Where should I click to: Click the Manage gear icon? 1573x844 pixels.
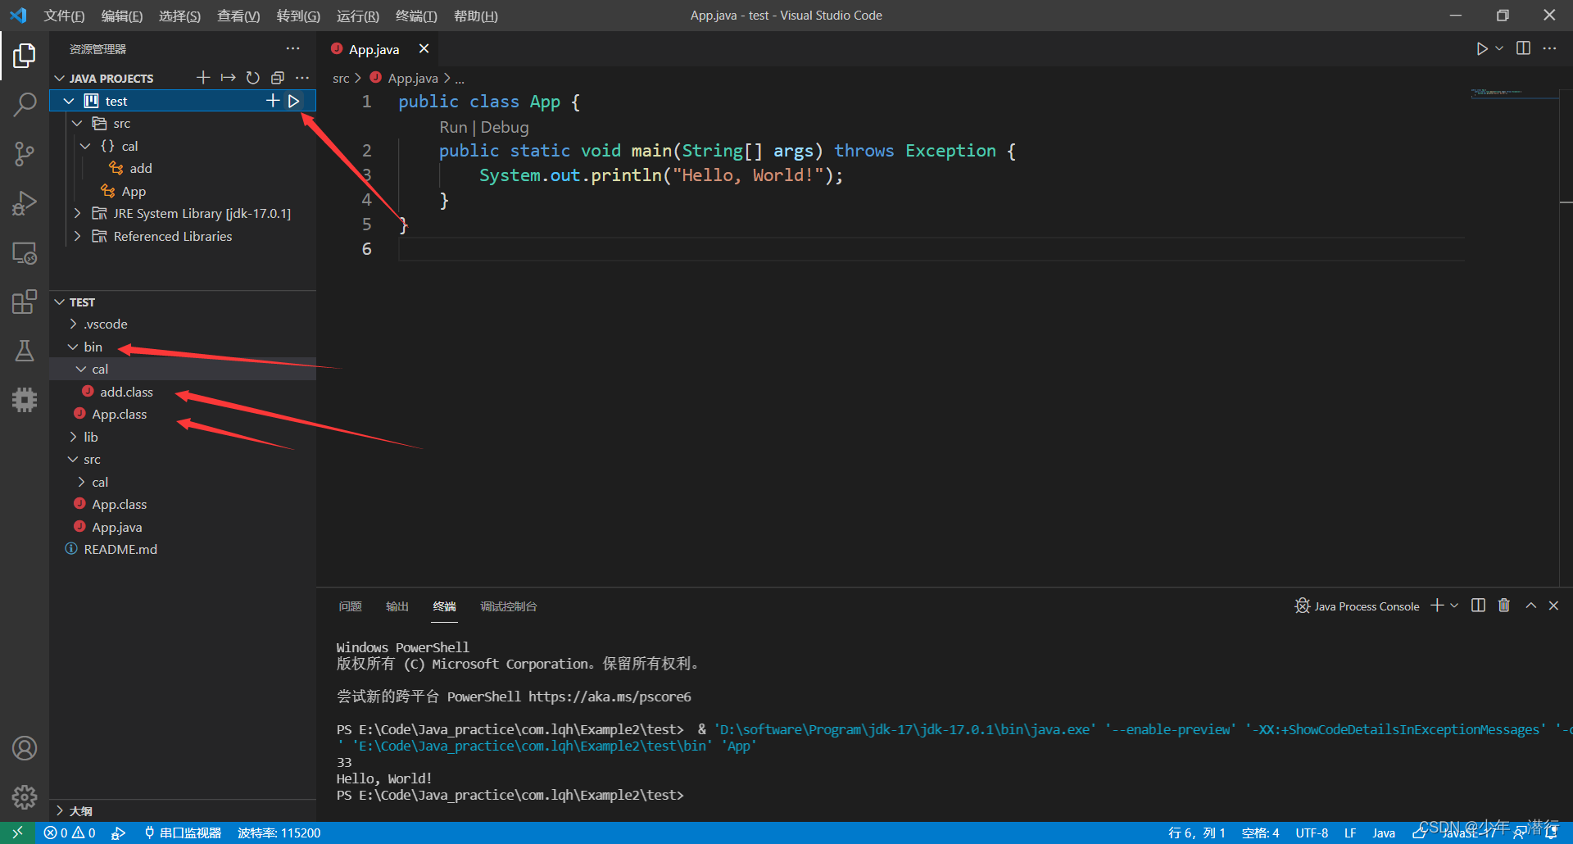click(25, 796)
